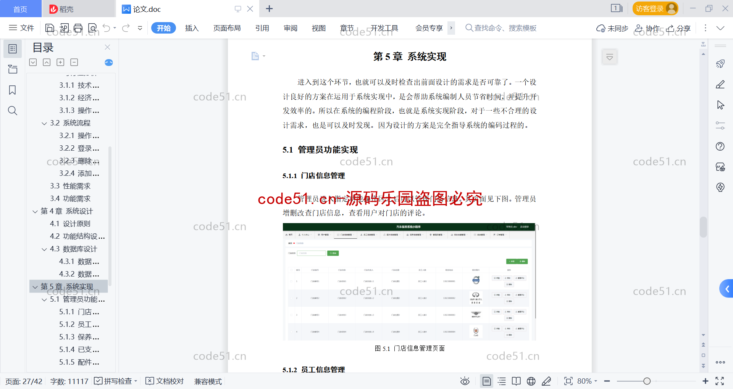Open the 80% zoom level dropdown
The height and width of the screenshot is (389, 733).
point(587,381)
